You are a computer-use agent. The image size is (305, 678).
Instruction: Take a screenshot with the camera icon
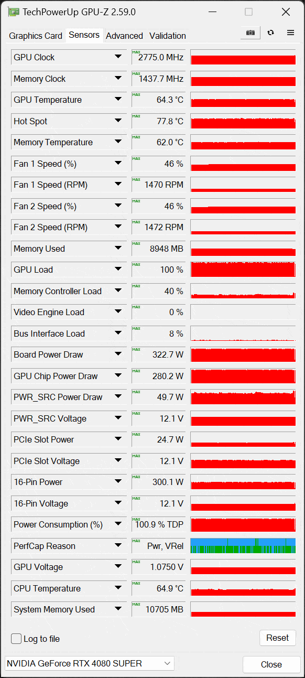tap(250, 33)
